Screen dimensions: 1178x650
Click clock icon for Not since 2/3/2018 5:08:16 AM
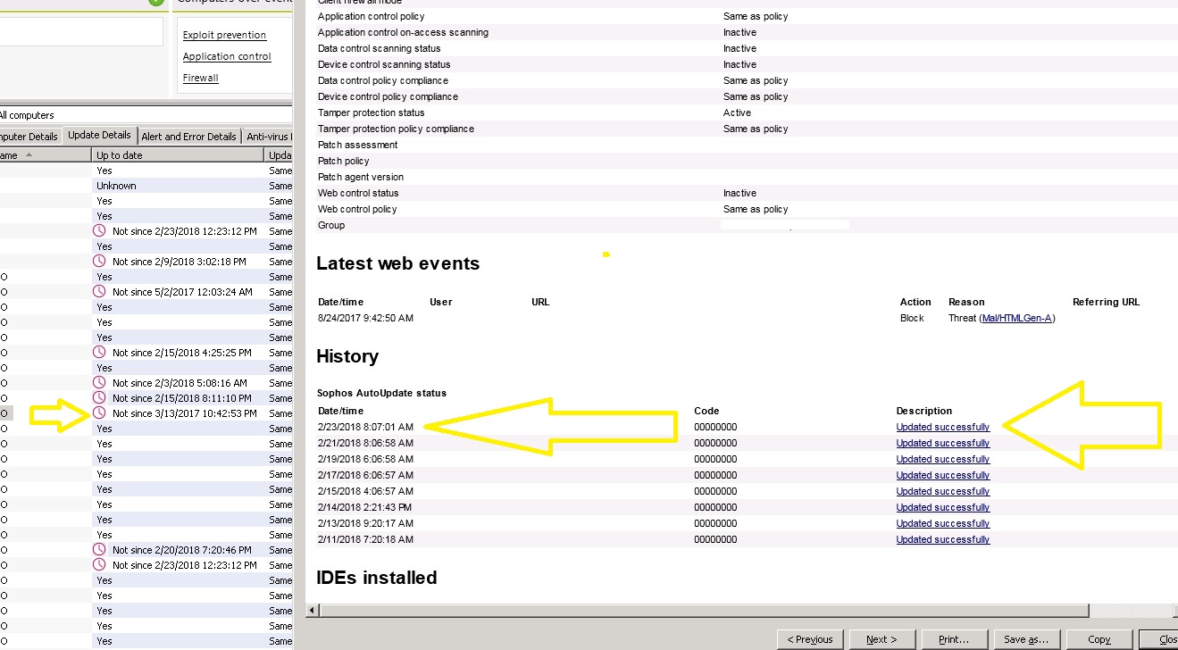click(100, 383)
